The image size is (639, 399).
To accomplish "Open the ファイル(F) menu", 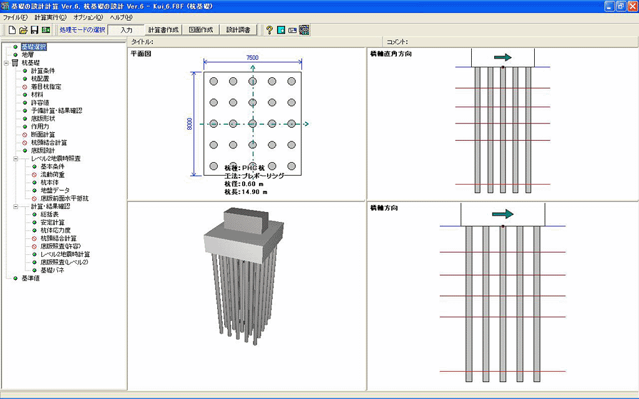I will coord(15,17).
